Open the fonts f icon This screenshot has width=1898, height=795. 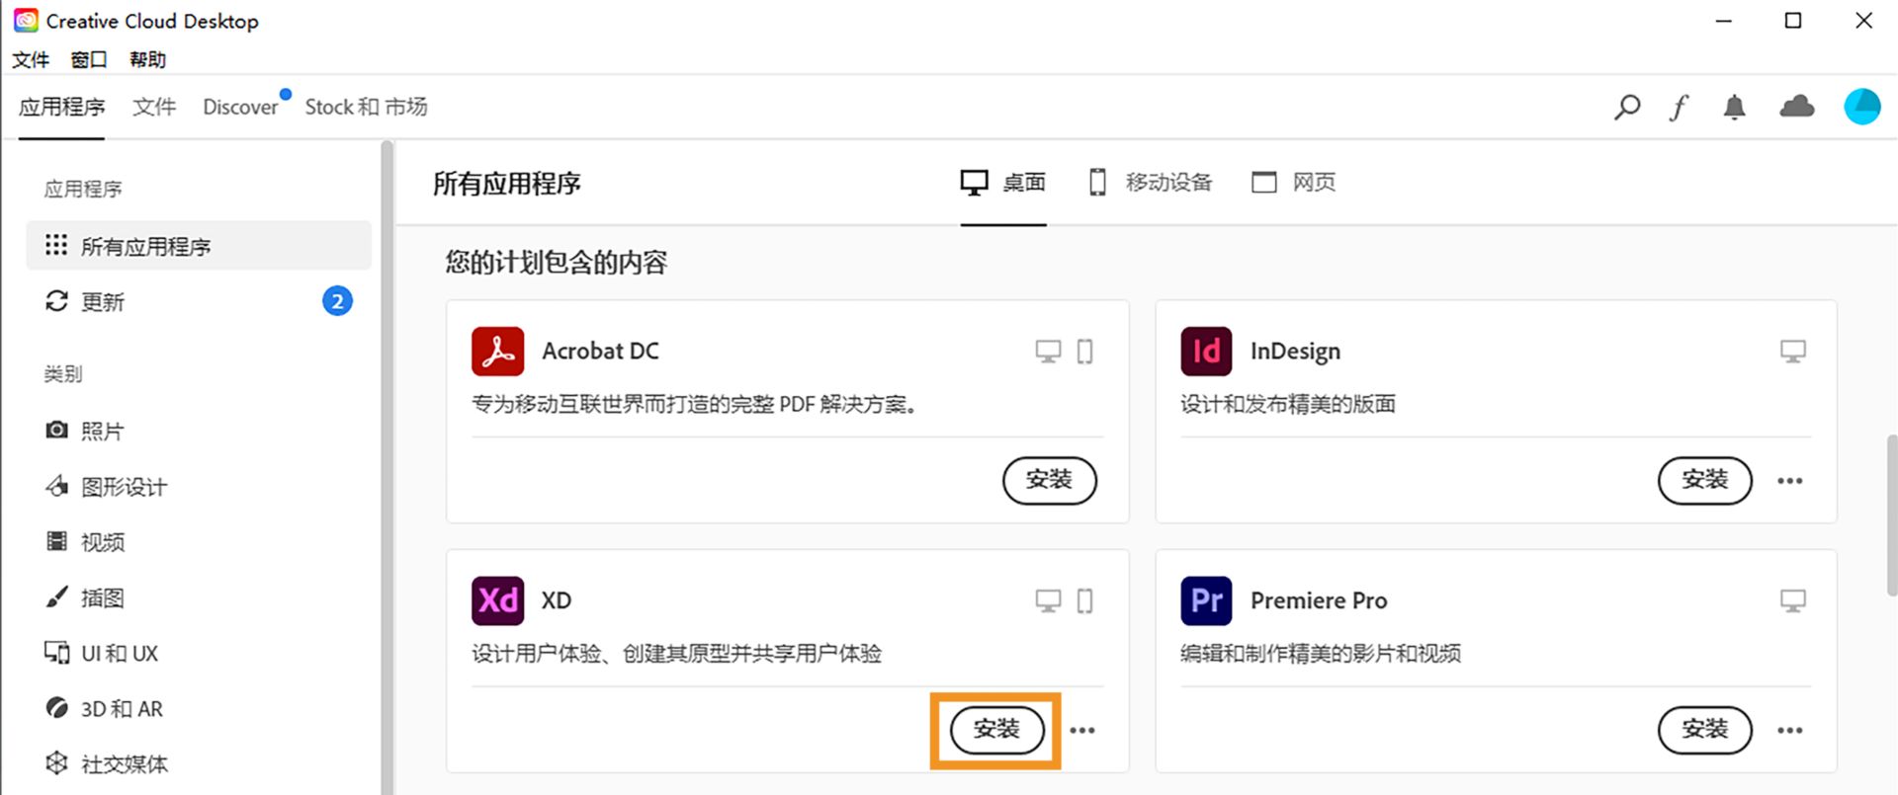[1680, 107]
